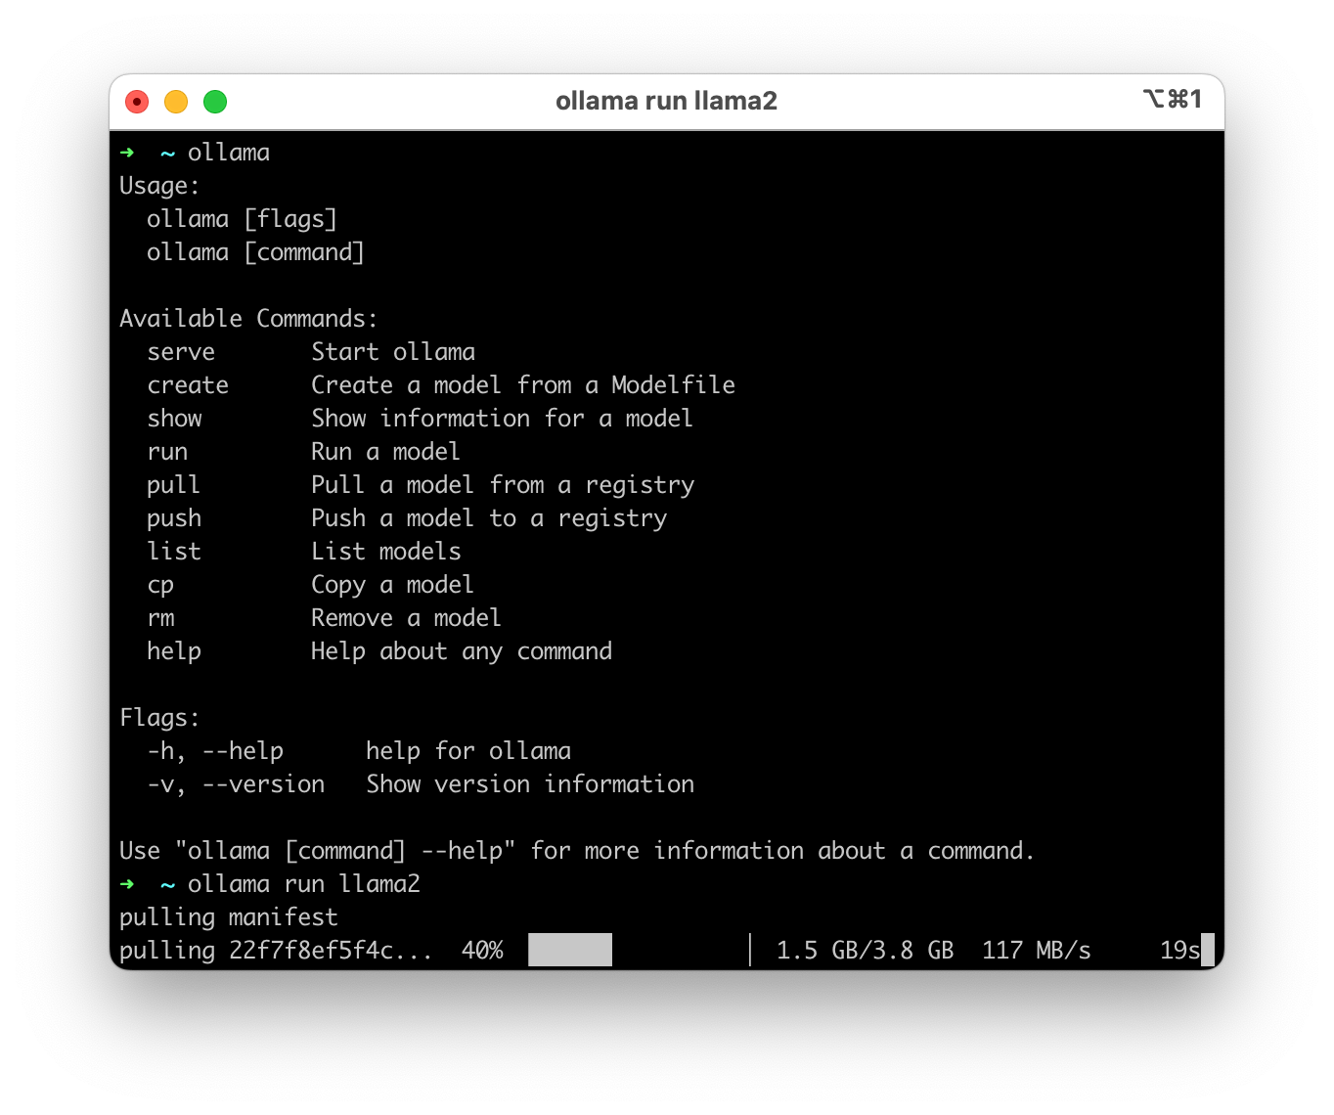The image size is (1334, 1115).
Task: Click the '1.5 GB/3.8 GB' size readout
Action: click(865, 951)
